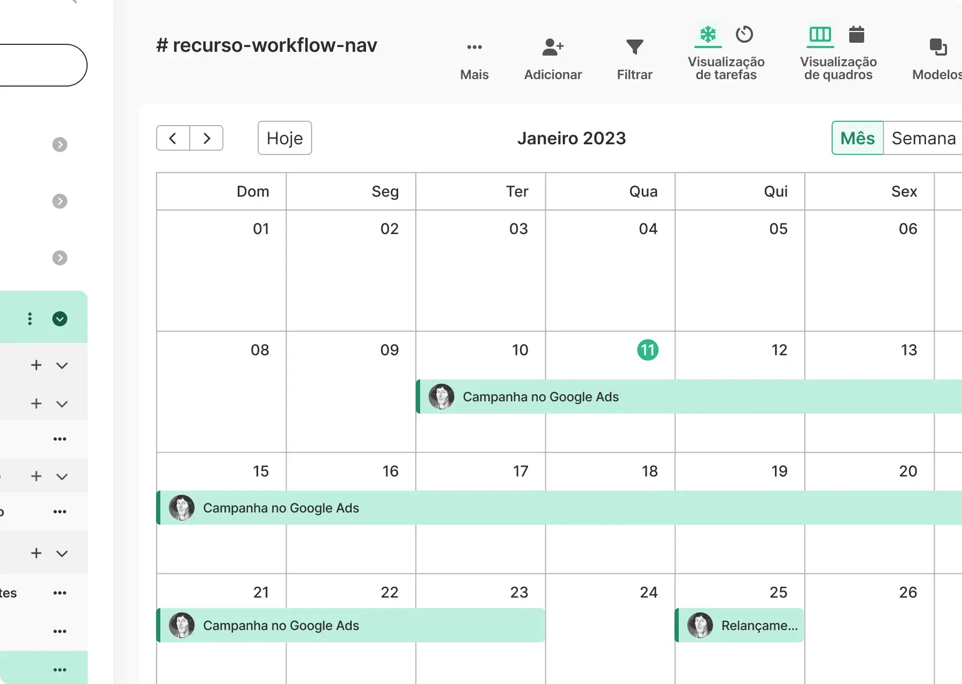Screen dimensions: 962x684
Task: Click the vertical dots sidebar menu
Action: [x=30, y=319]
